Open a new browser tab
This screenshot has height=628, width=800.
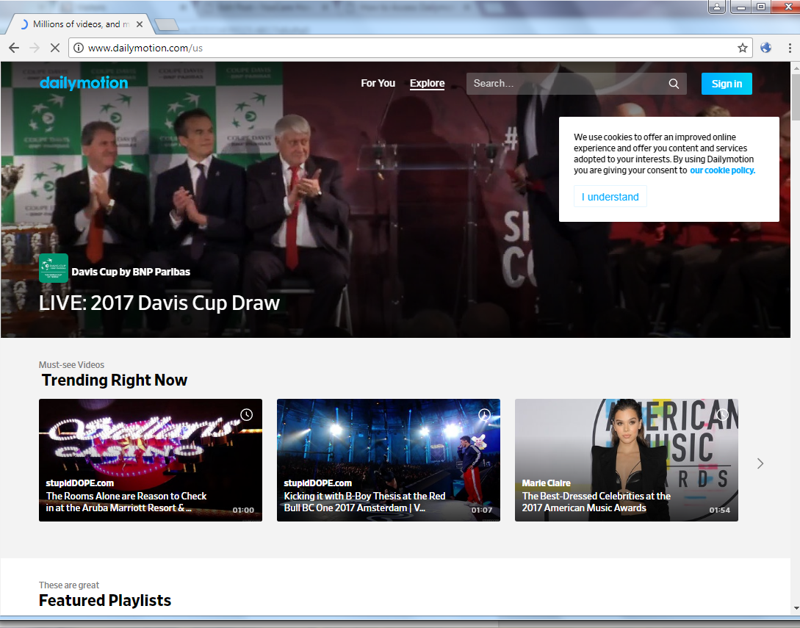(166, 24)
